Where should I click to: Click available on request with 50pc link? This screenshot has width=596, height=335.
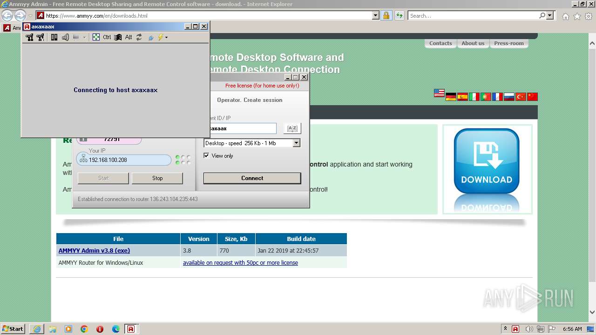coord(240,263)
